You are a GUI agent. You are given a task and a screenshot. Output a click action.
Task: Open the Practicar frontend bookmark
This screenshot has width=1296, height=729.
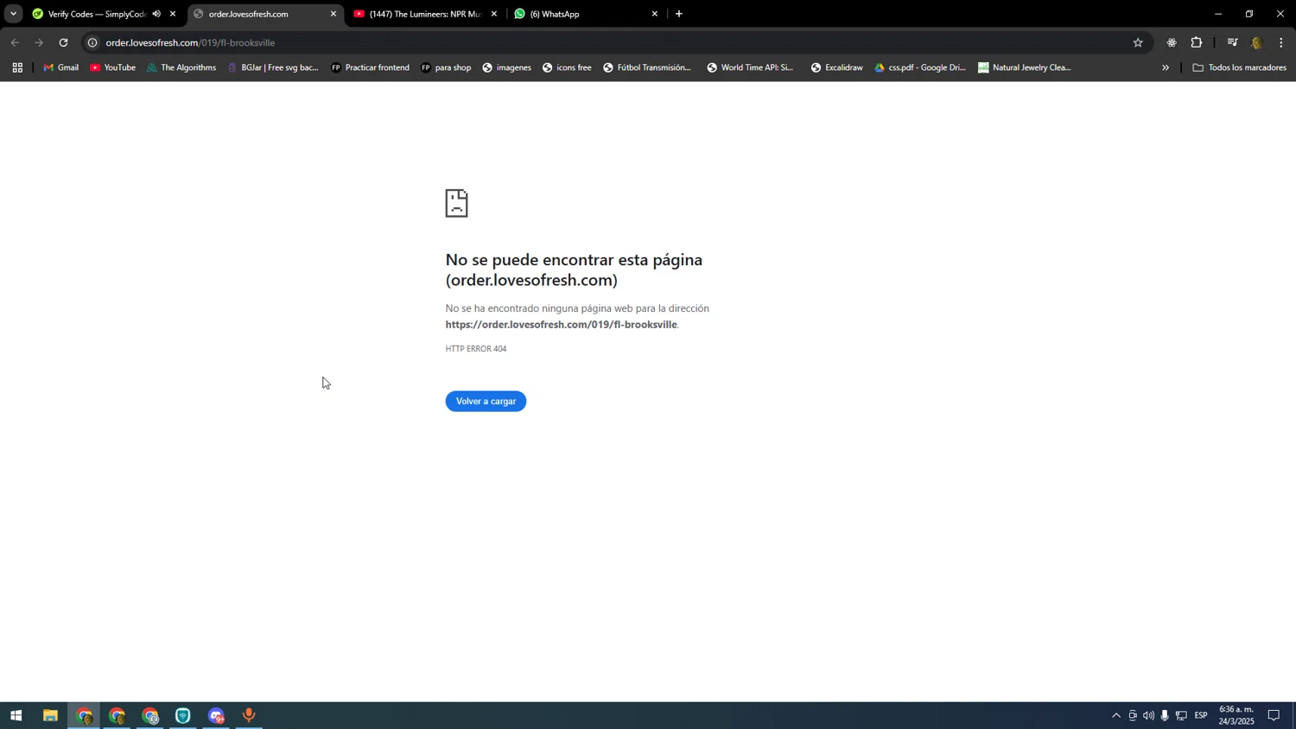[370, 67]
